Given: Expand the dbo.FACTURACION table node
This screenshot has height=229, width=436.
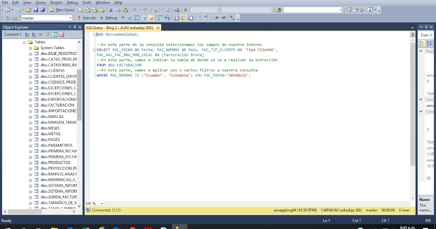Looking at the screenshot, I should 31,105.
